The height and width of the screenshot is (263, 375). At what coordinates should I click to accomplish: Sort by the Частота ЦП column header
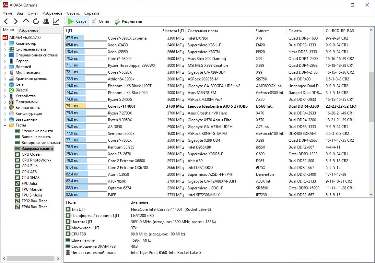(173, 30)
